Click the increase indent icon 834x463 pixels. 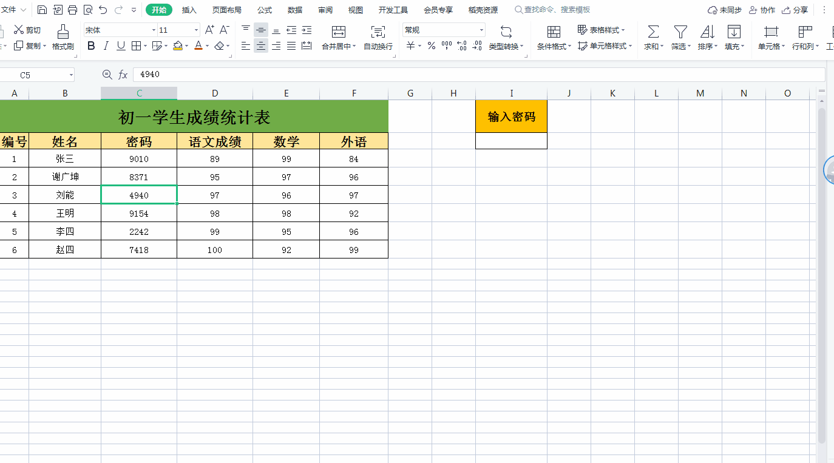click(x=307, y=30)
